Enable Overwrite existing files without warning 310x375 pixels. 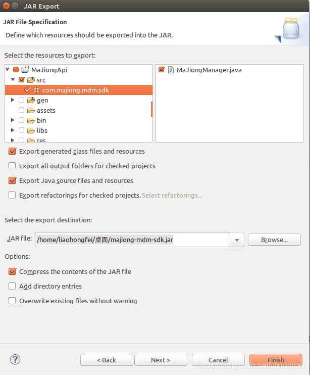tap(12, 301)
